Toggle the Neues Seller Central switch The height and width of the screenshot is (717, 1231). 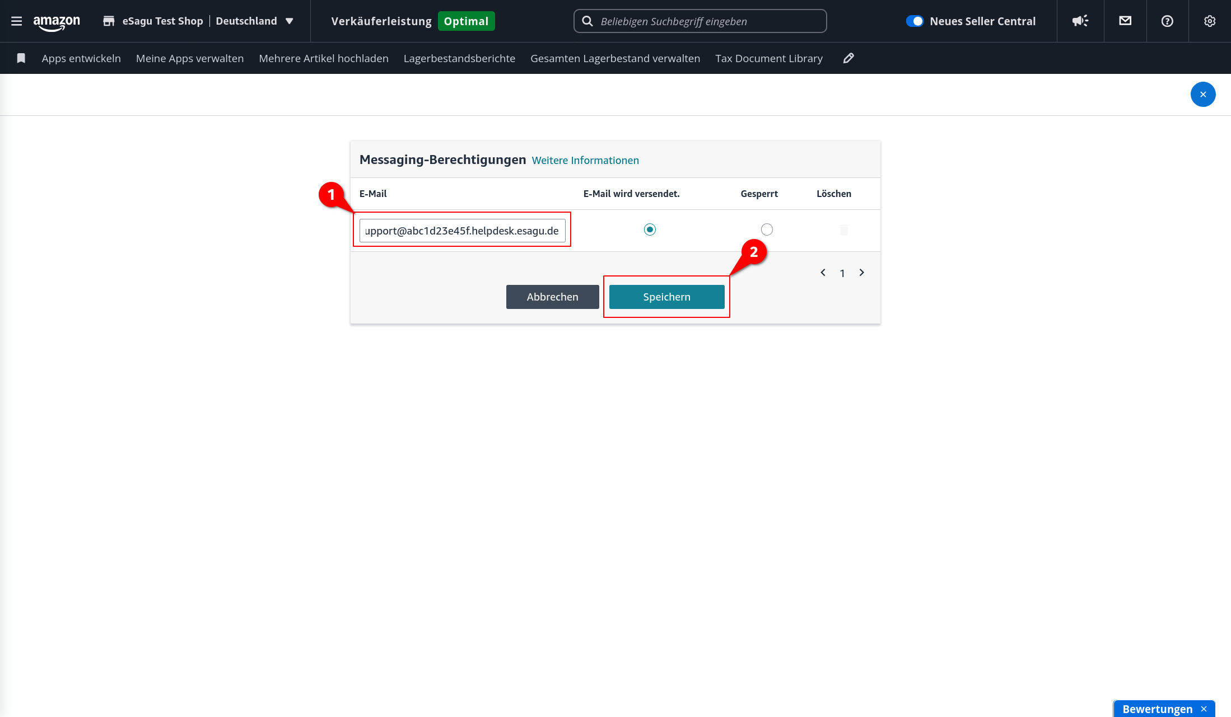tap(915, 21)
